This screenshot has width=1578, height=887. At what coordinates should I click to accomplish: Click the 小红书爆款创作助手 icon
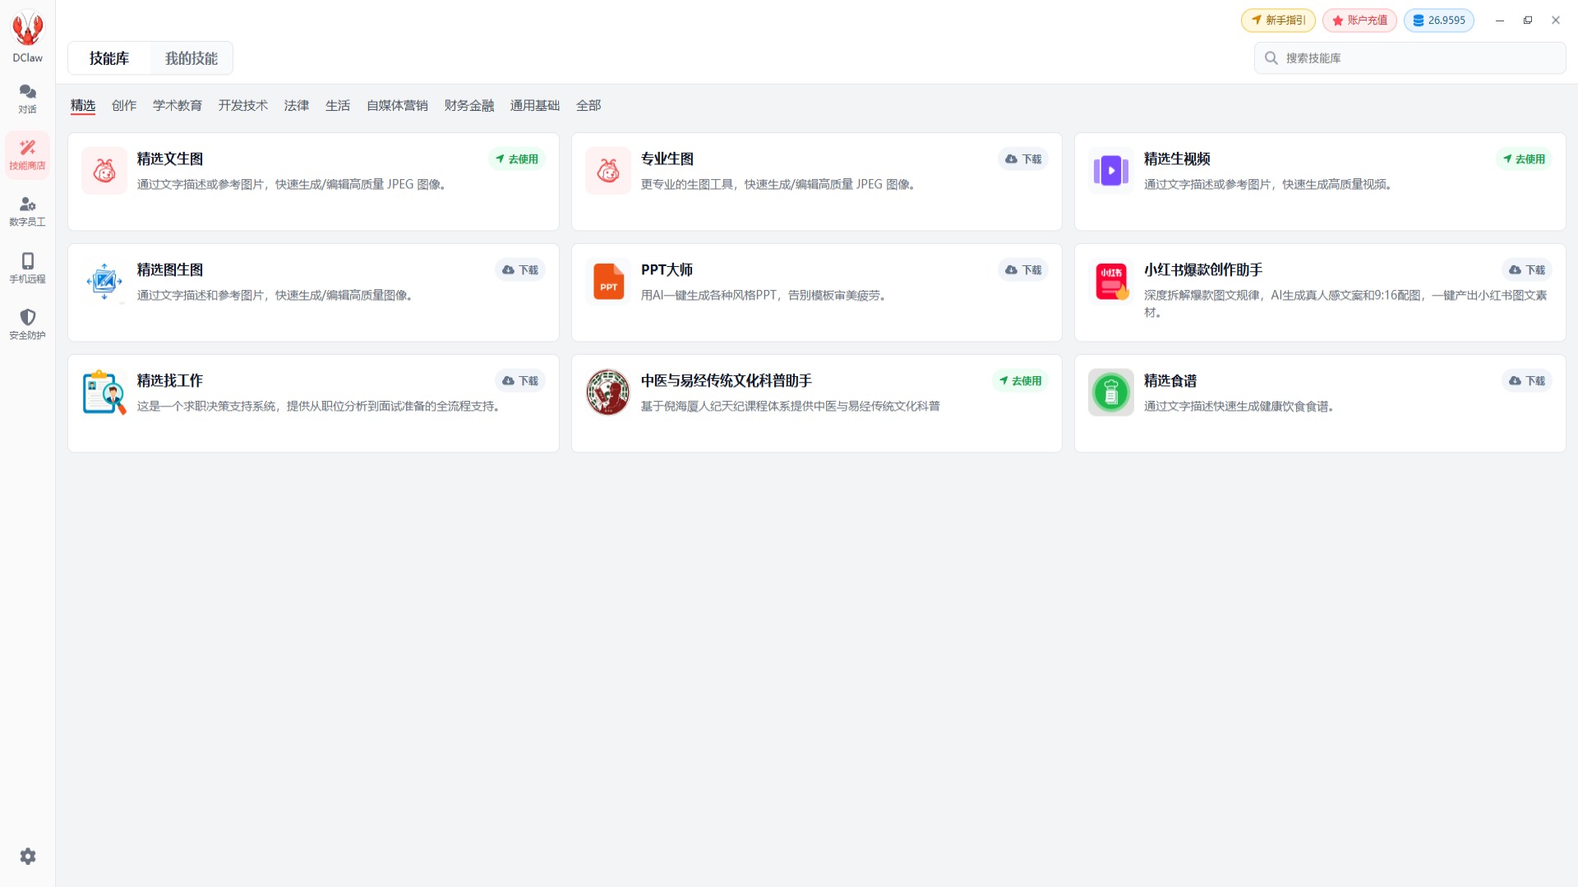point(1111,282)
